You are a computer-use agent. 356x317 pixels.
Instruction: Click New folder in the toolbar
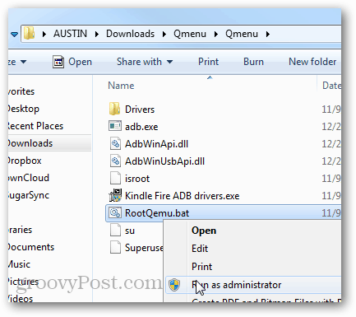[x=312, y=62]
